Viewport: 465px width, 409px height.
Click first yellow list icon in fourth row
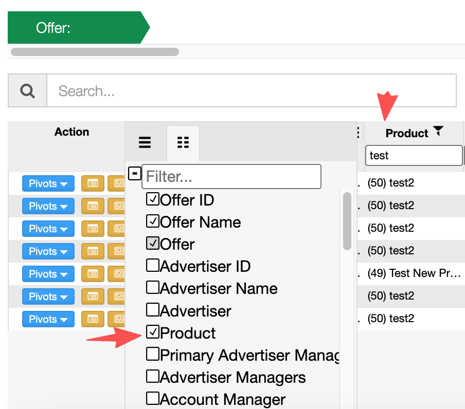coord(93,251)
